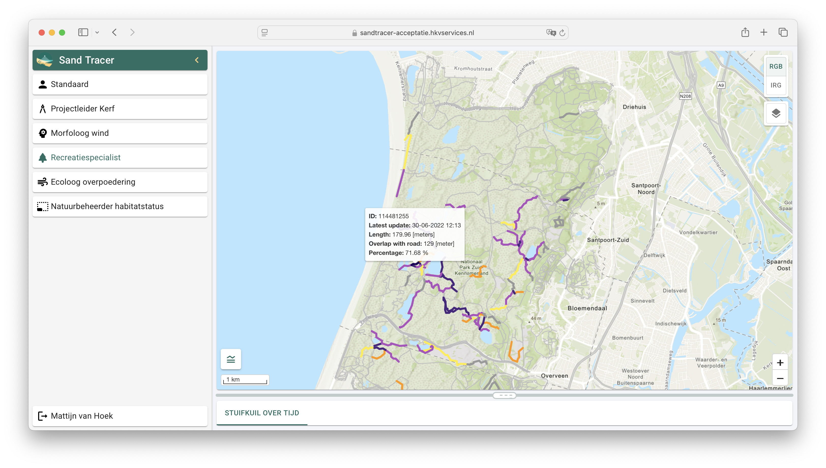Expand the sidebar options dropdown arrow
826x468 pixels.
pos(97,33)
